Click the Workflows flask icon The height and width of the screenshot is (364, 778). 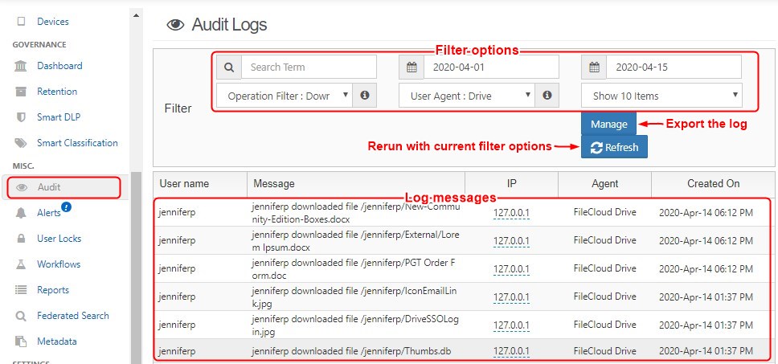tap(22, 264)
